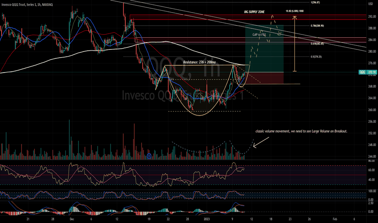378x223 pixels.
Task: Click the QQQ current price tag 272.92
Action: click(367, 72)
